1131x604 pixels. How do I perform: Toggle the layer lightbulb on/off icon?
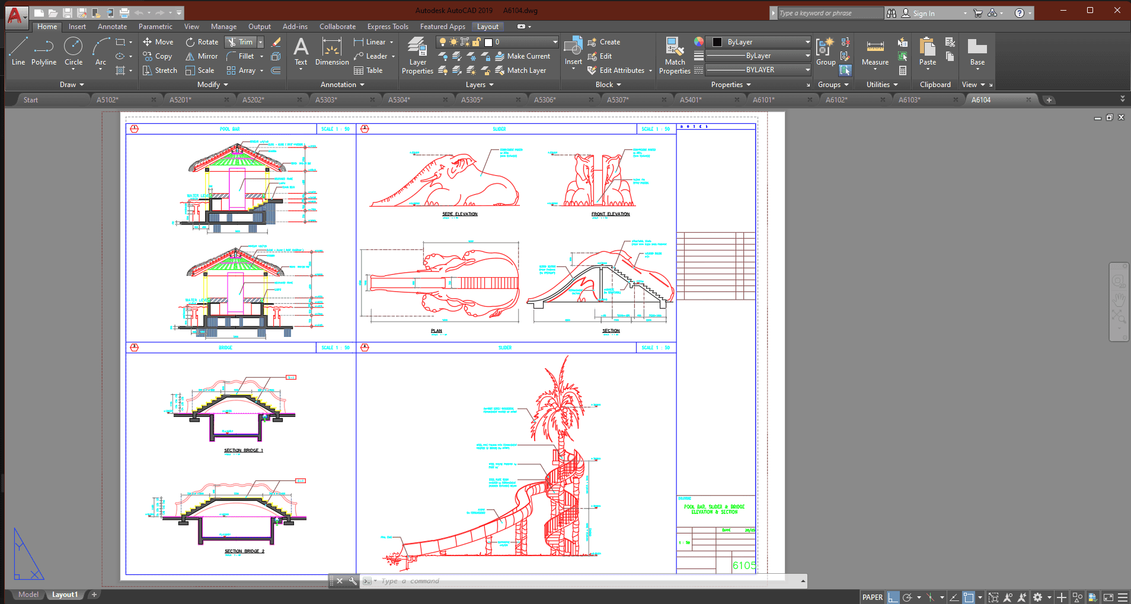point(442,42)
